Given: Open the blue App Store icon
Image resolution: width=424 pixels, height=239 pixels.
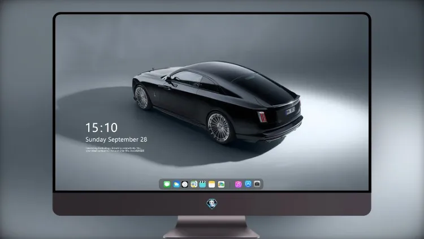Looking at the screenshot, I should click(x=248, y=184).
